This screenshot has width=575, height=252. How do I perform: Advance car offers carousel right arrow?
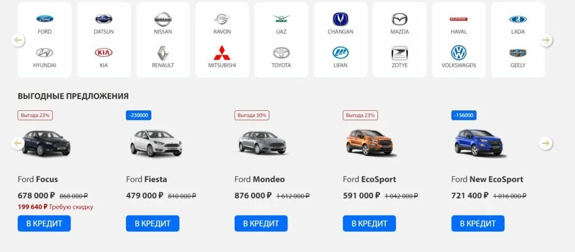click(546, 143)
